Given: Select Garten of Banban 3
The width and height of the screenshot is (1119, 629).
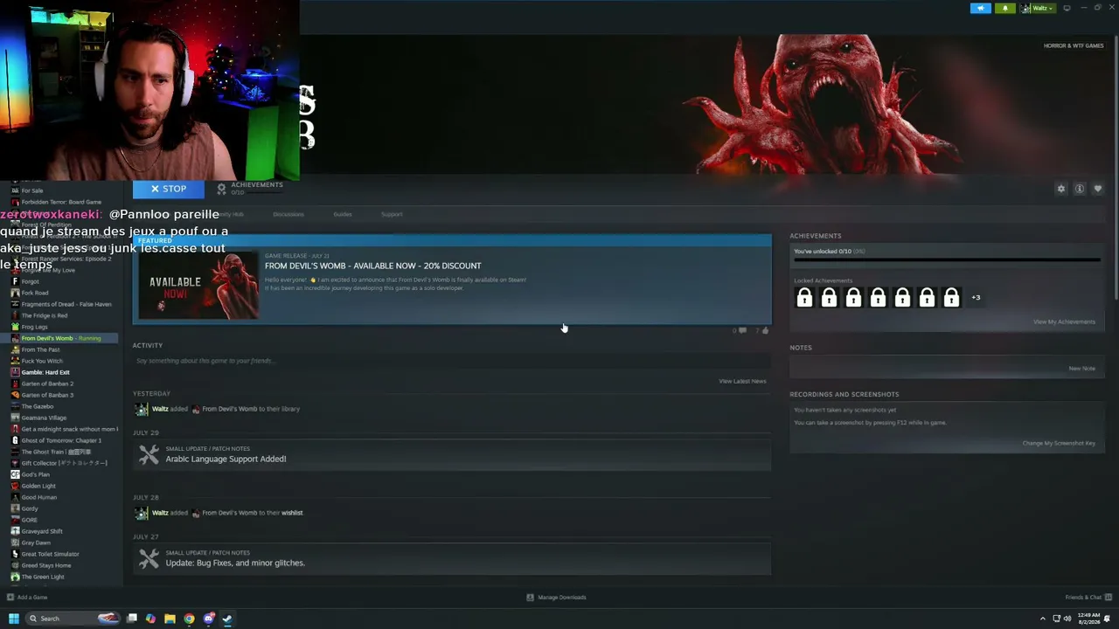Looking at the screenshot, I should [x=47, y=395].
